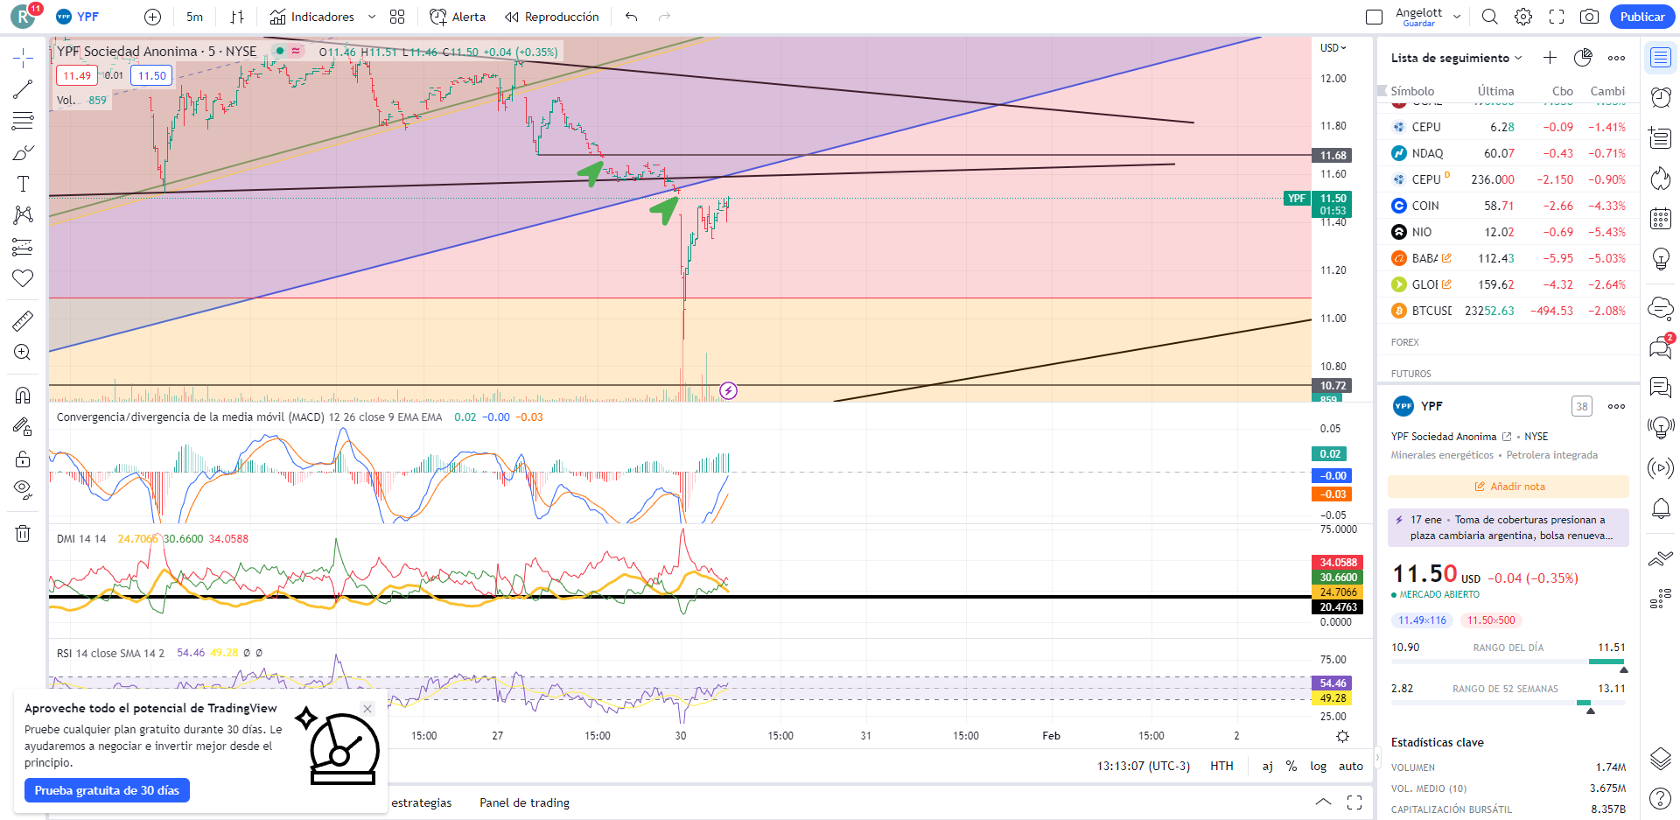The width and height of the screenshot is (1680, 820).
Task: Open the Fibonacci and Gann tools
Action: [23, 121]
